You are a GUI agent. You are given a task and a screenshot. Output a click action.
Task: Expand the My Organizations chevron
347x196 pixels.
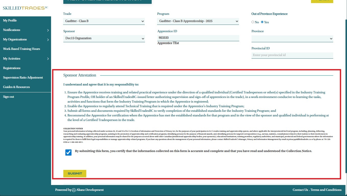pyautogui.click(x=48, y=40)
